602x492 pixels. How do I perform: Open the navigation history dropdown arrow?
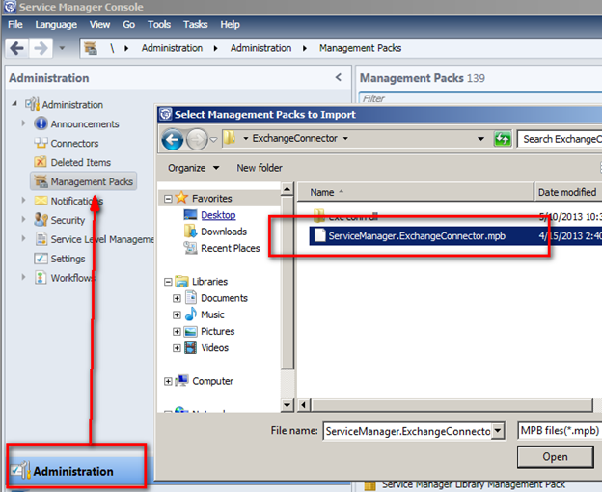point(62,48)
